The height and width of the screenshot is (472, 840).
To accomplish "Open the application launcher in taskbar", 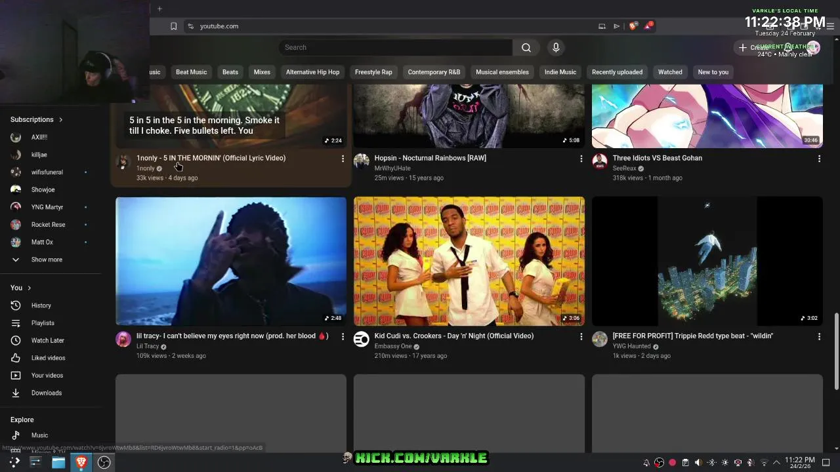I will [14, 462].
